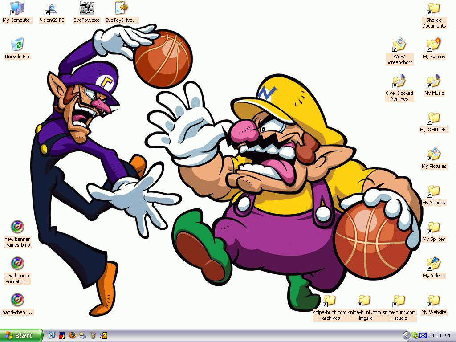Click the 'My Website' label text
The image size is (456, 342).
(x=434, y=312)
